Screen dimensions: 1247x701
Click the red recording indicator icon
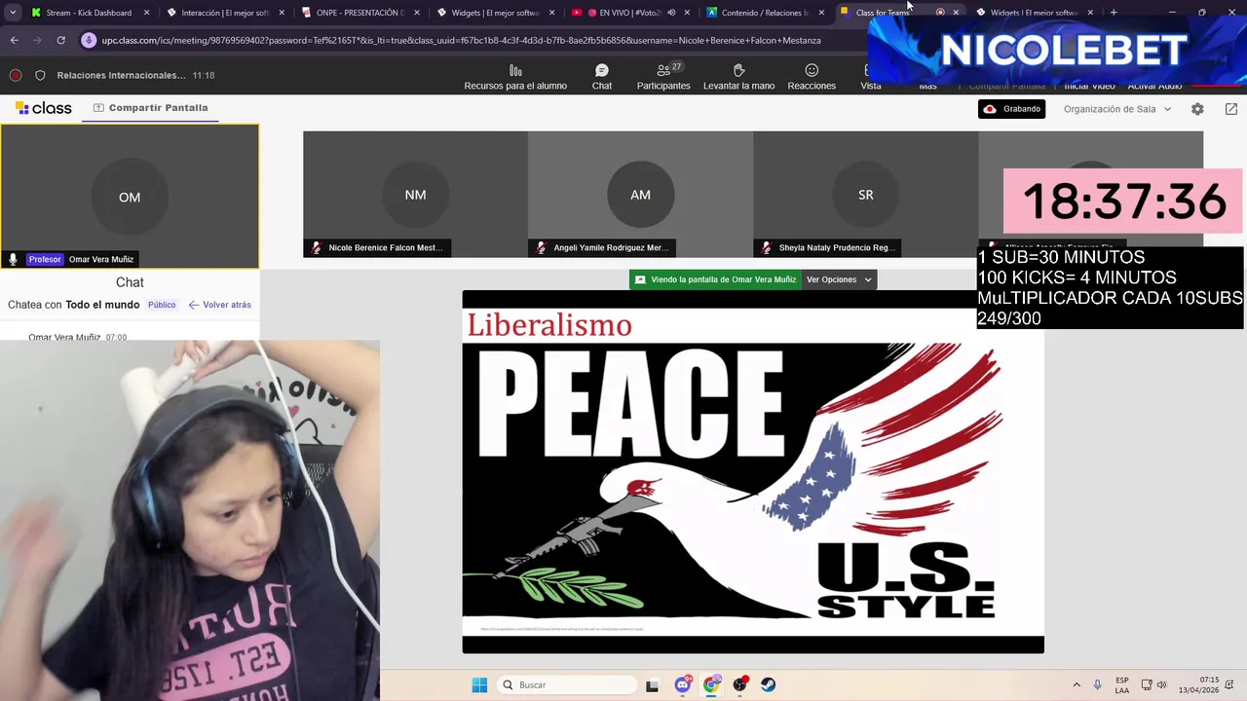pos(16,75)
